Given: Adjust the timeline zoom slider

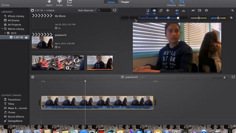Looking at the screenshot, I should [225, 78].
